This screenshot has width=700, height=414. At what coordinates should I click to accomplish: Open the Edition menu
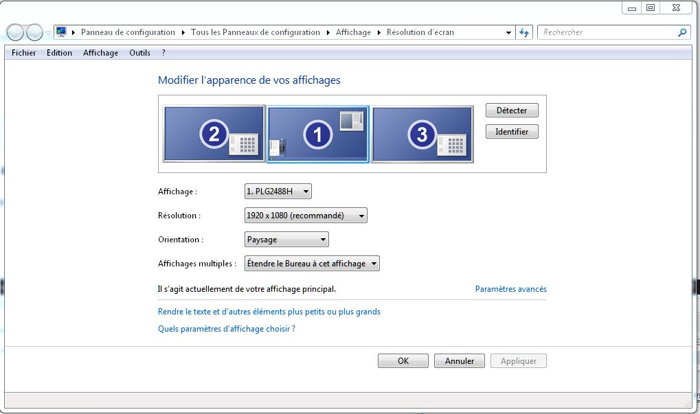(59, 53)
